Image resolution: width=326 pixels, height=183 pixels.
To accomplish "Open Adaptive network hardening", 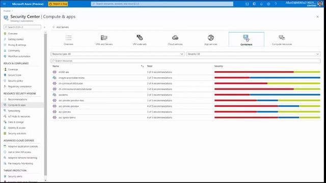I will pyautogui.click(x=22, y=158).
